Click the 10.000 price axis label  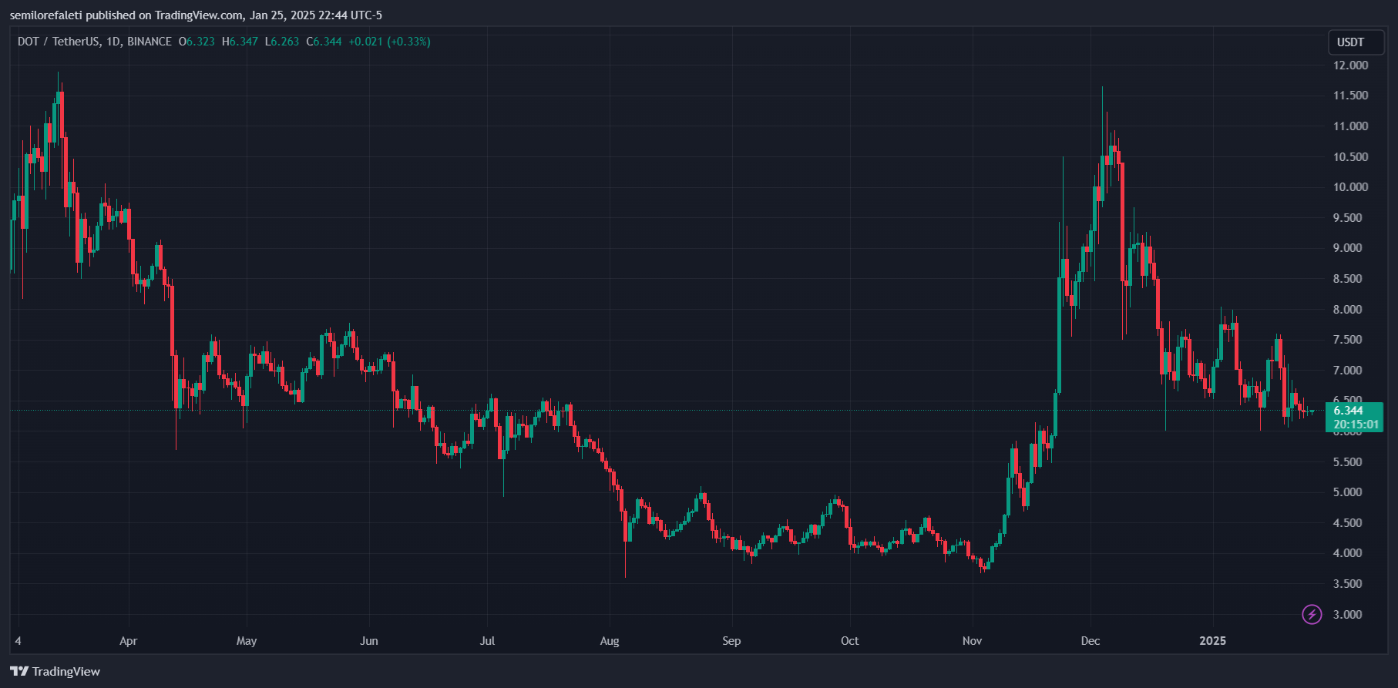click(1351, 187)
